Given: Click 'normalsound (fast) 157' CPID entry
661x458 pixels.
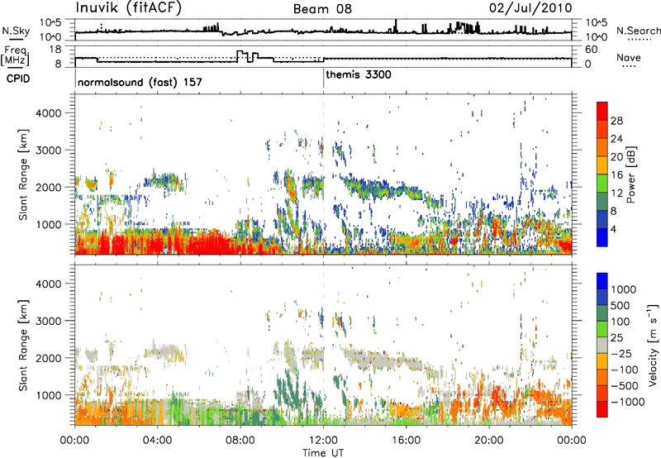Looking at the screenshot, I should pos(140,82).
